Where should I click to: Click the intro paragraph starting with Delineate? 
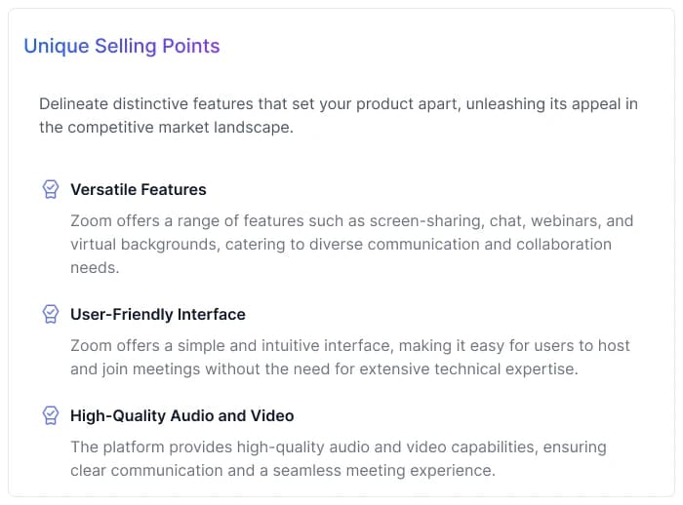[338, 115]
